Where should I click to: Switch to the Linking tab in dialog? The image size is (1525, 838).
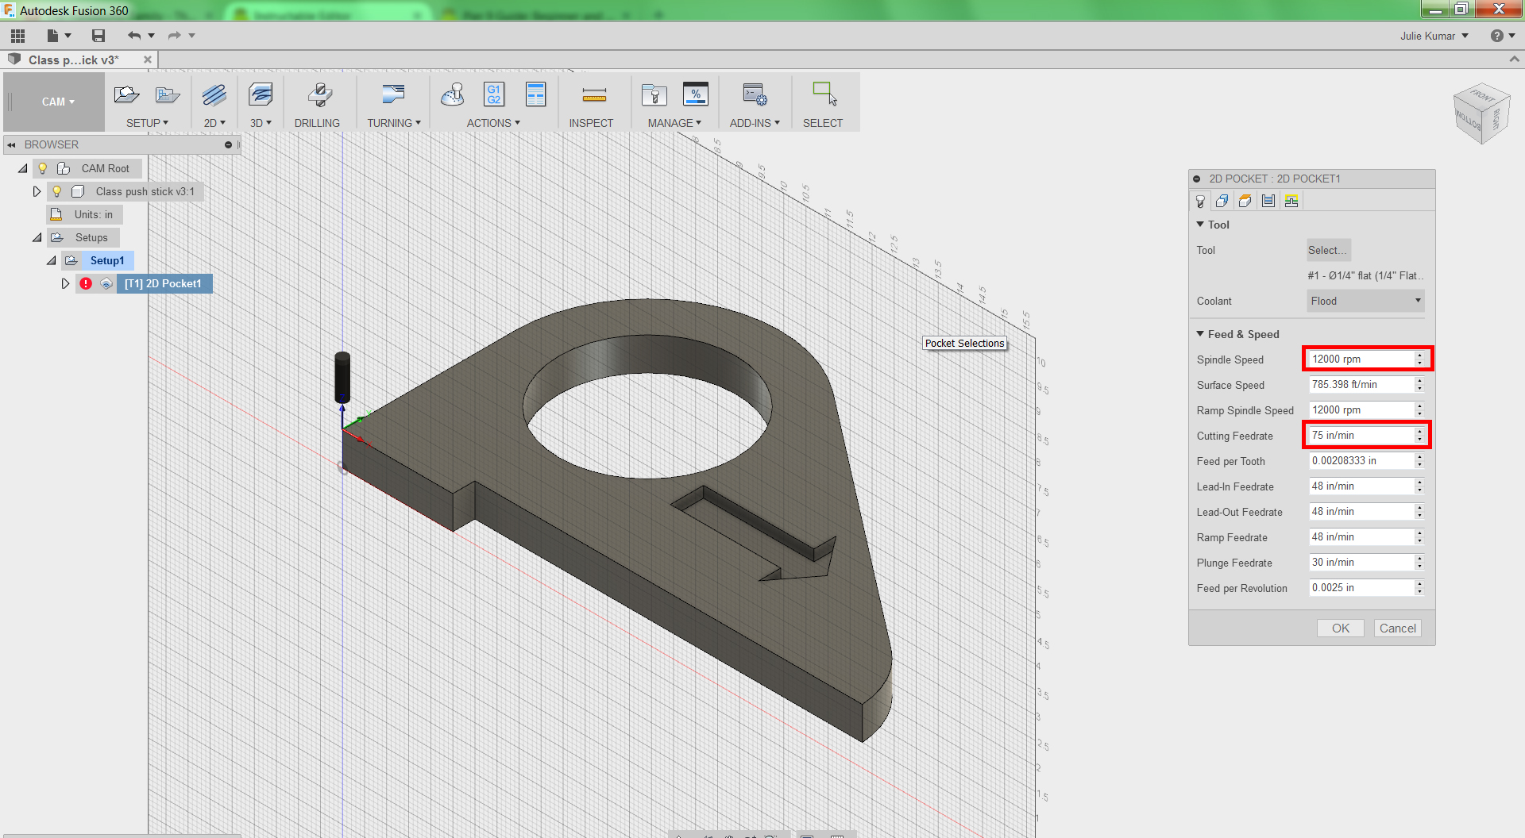click(x=1291, y=201)
